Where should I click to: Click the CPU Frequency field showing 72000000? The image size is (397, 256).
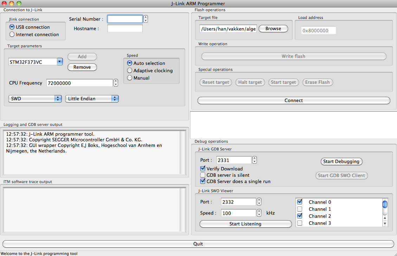[79, 83]
